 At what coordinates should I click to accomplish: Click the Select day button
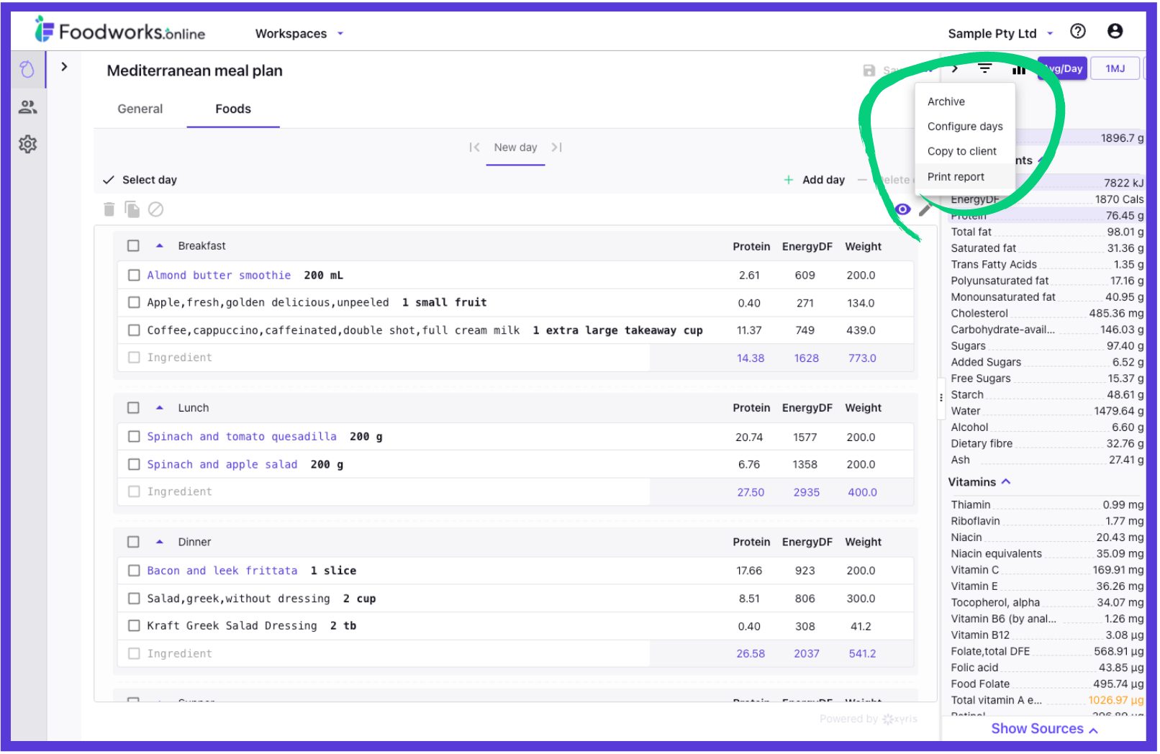tap(140, 180)
